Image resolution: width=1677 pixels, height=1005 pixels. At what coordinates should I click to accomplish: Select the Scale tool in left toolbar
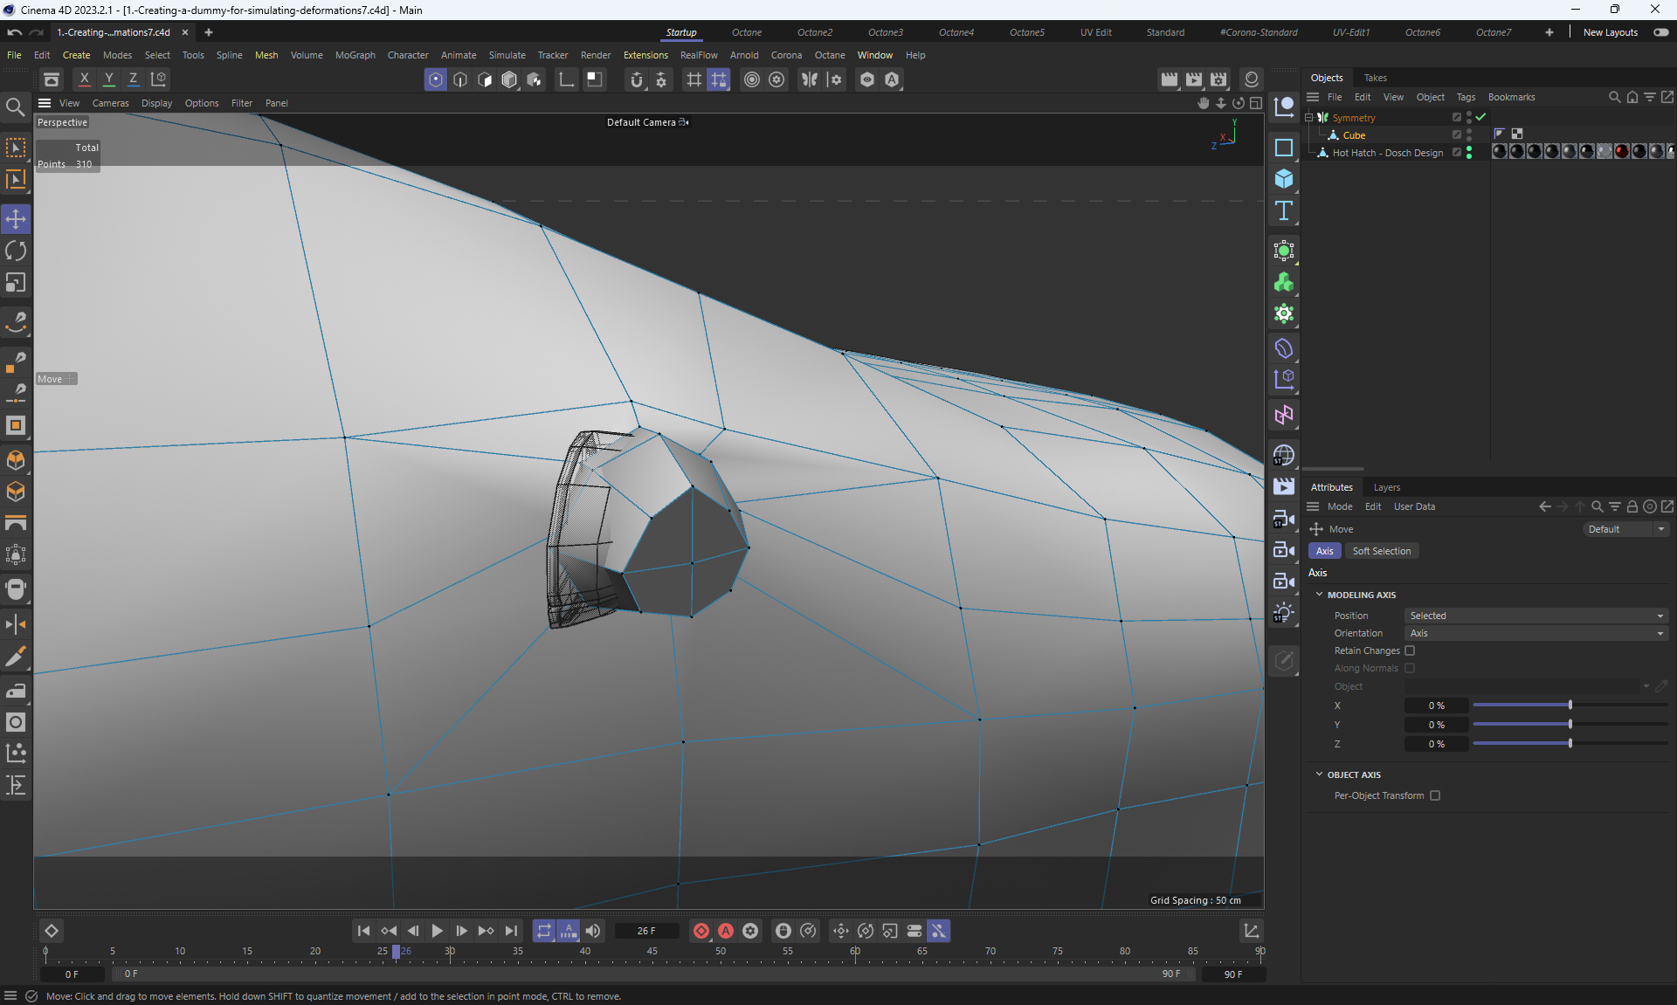pyautogui.click(x=16, y=283)
